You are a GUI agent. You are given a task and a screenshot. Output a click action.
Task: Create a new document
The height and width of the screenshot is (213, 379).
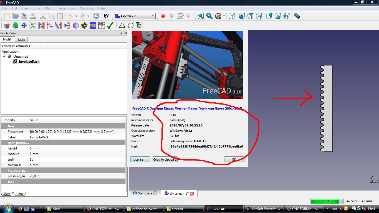pos(7,16)
